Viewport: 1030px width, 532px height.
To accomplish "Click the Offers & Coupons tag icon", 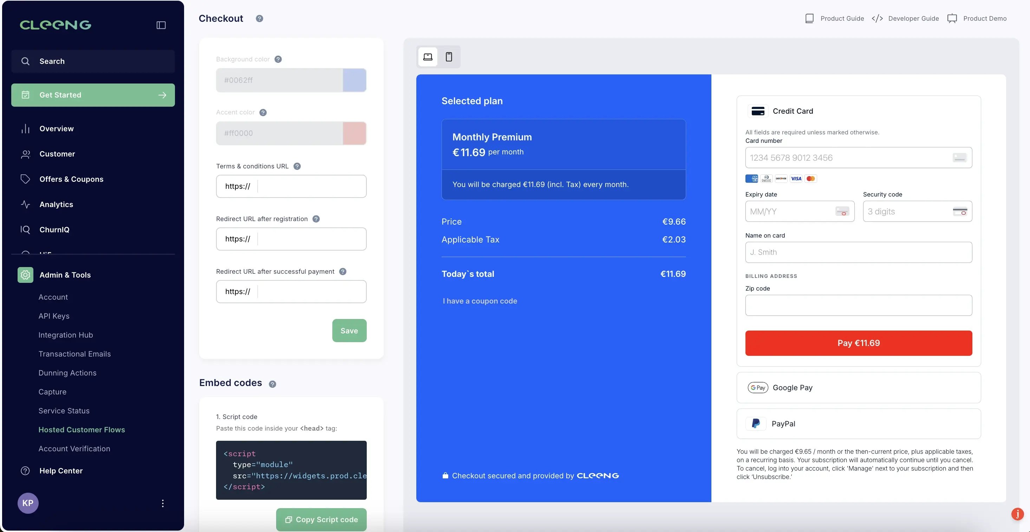I will [x=25, y=179].
